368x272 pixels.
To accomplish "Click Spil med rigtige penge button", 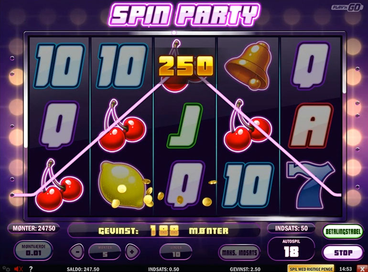I will click(x=311, y=269).
